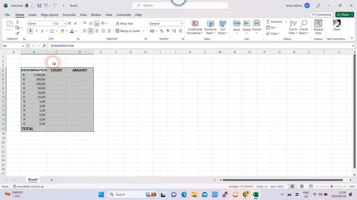Apply Comma Style format

168,31
